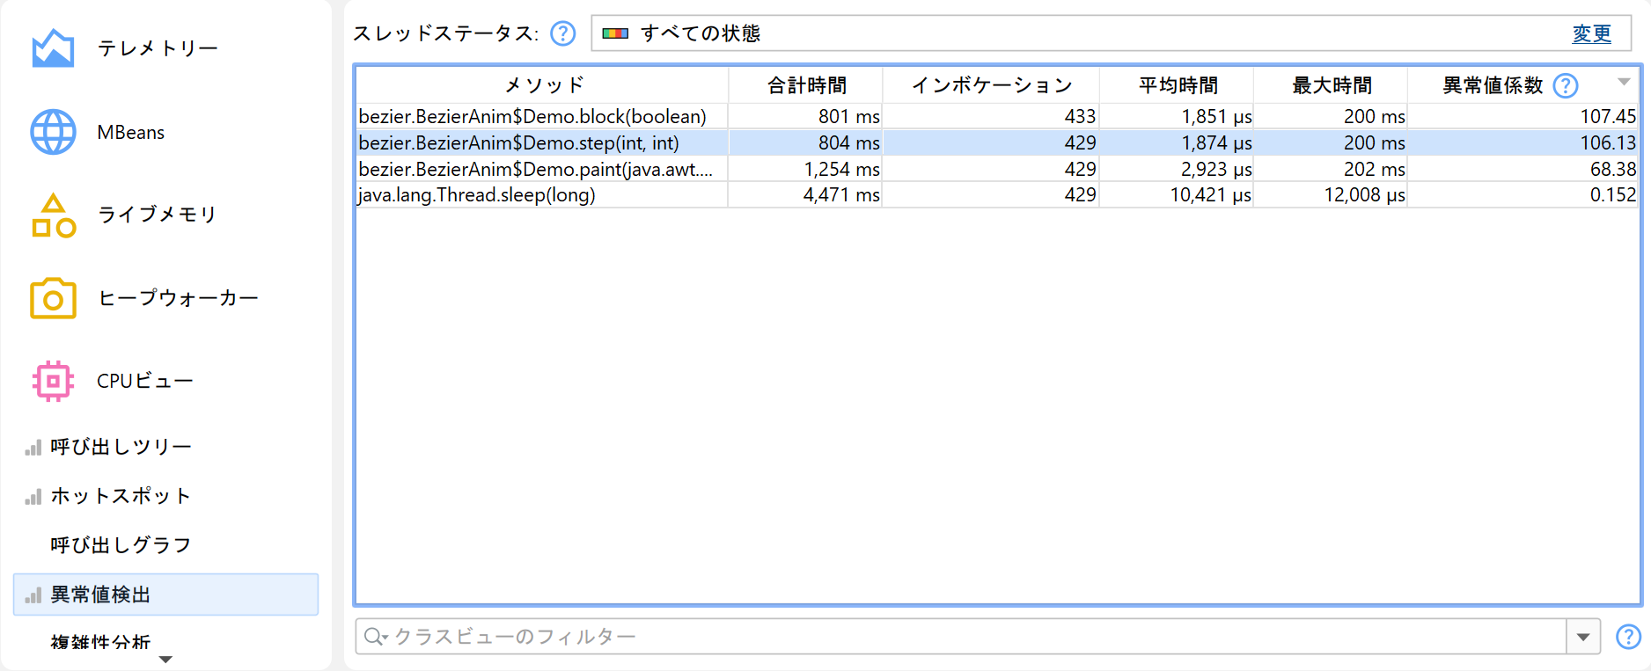Sort by 合計時間 column header
The image size is (1651, 671).
point(806,85)
